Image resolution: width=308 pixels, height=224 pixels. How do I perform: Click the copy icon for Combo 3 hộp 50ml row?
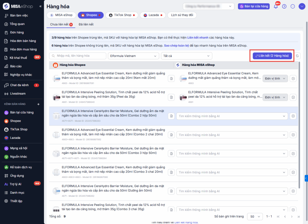171,154
